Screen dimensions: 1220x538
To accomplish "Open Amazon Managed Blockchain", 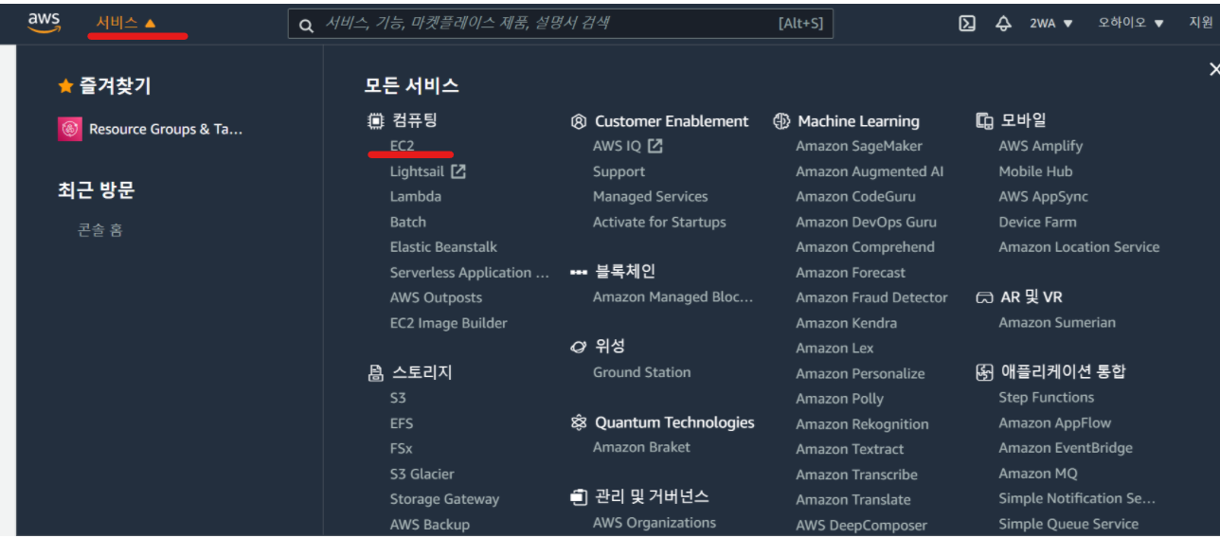I will point(673,296).
